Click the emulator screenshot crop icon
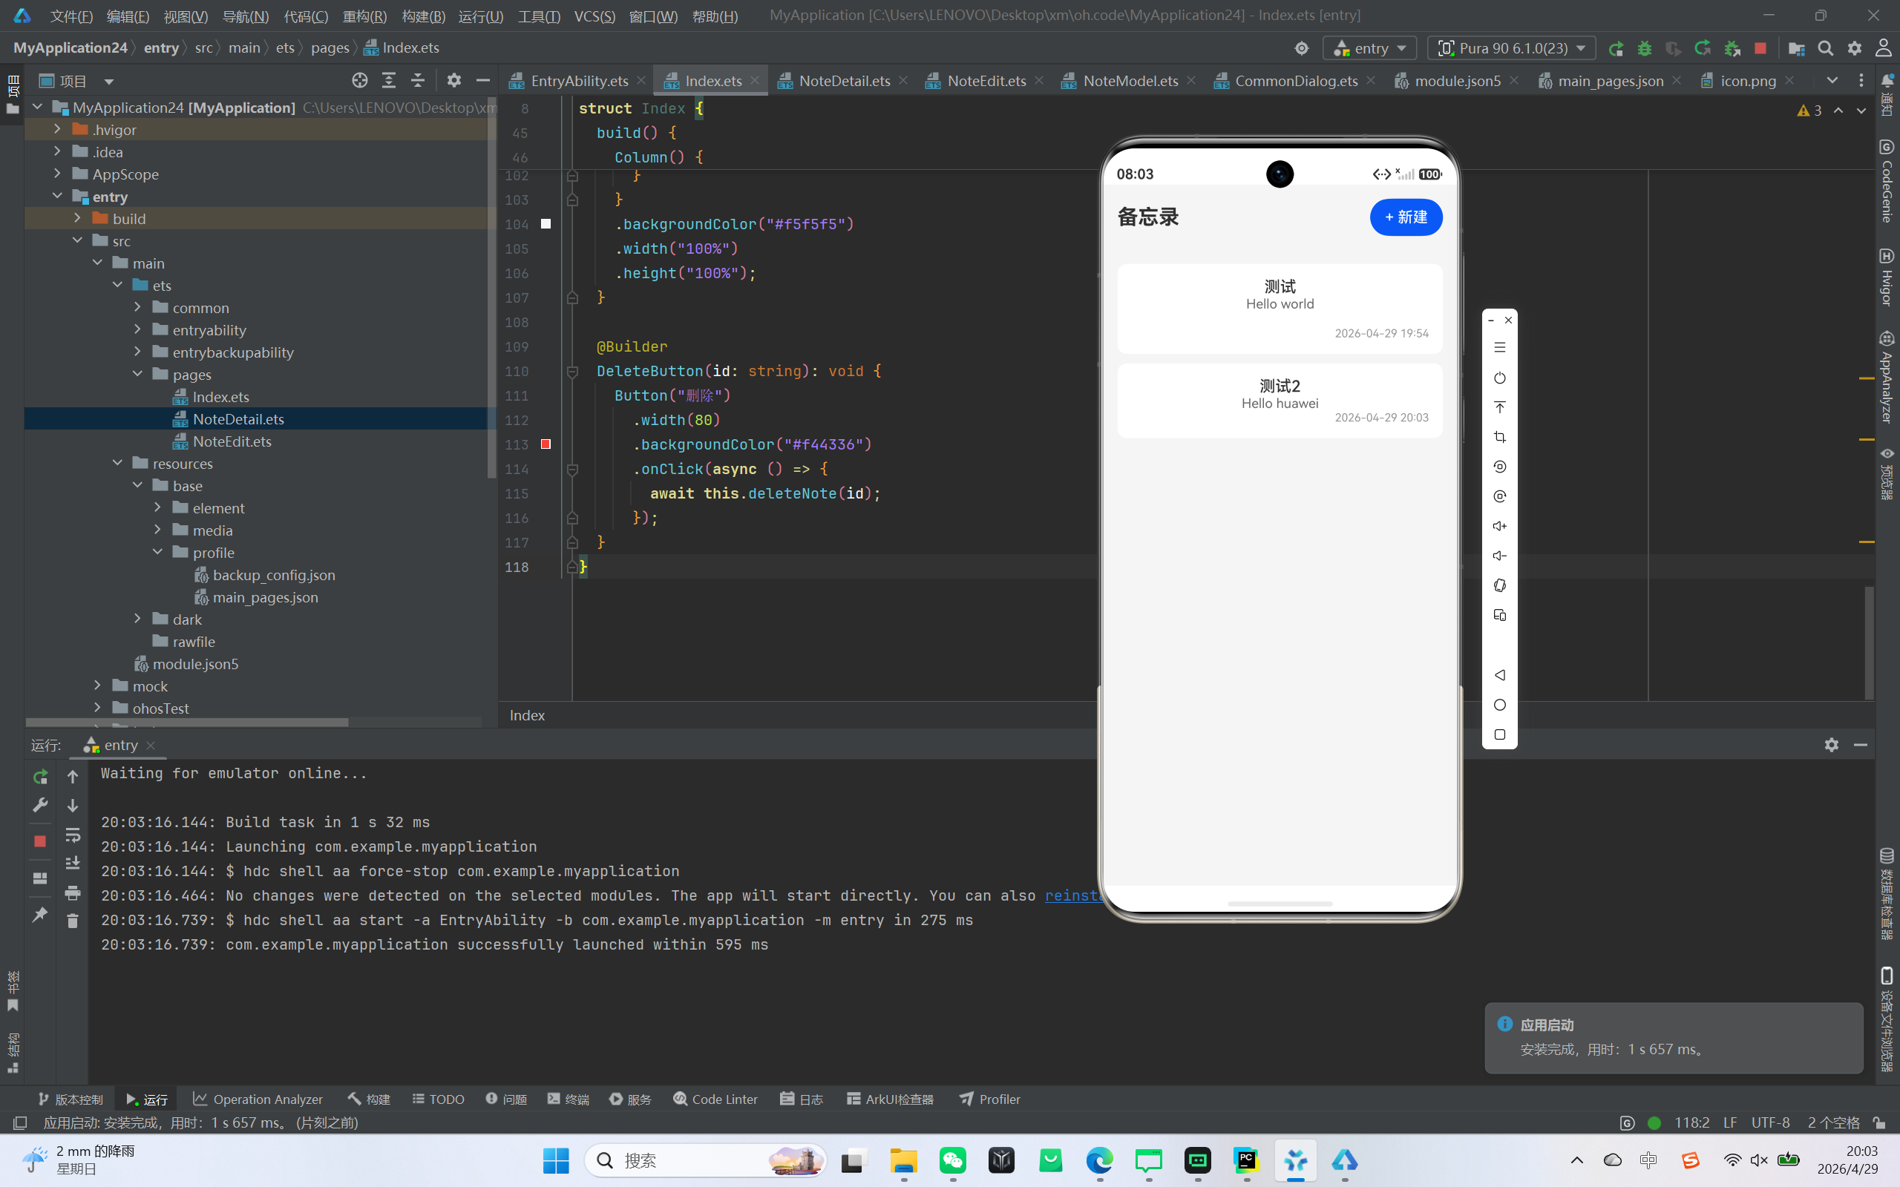Viewport: 1900px width, 1187px height. [1499, 437]
